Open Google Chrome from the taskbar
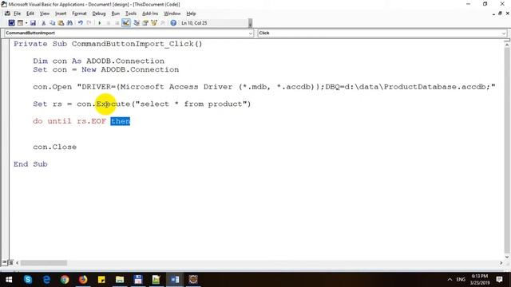Viewport: 511px width, 287px height. (x=65, y=280)
